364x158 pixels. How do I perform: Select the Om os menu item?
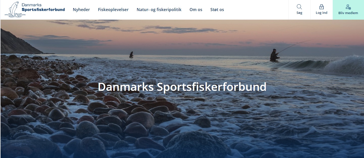click(196, 10)
